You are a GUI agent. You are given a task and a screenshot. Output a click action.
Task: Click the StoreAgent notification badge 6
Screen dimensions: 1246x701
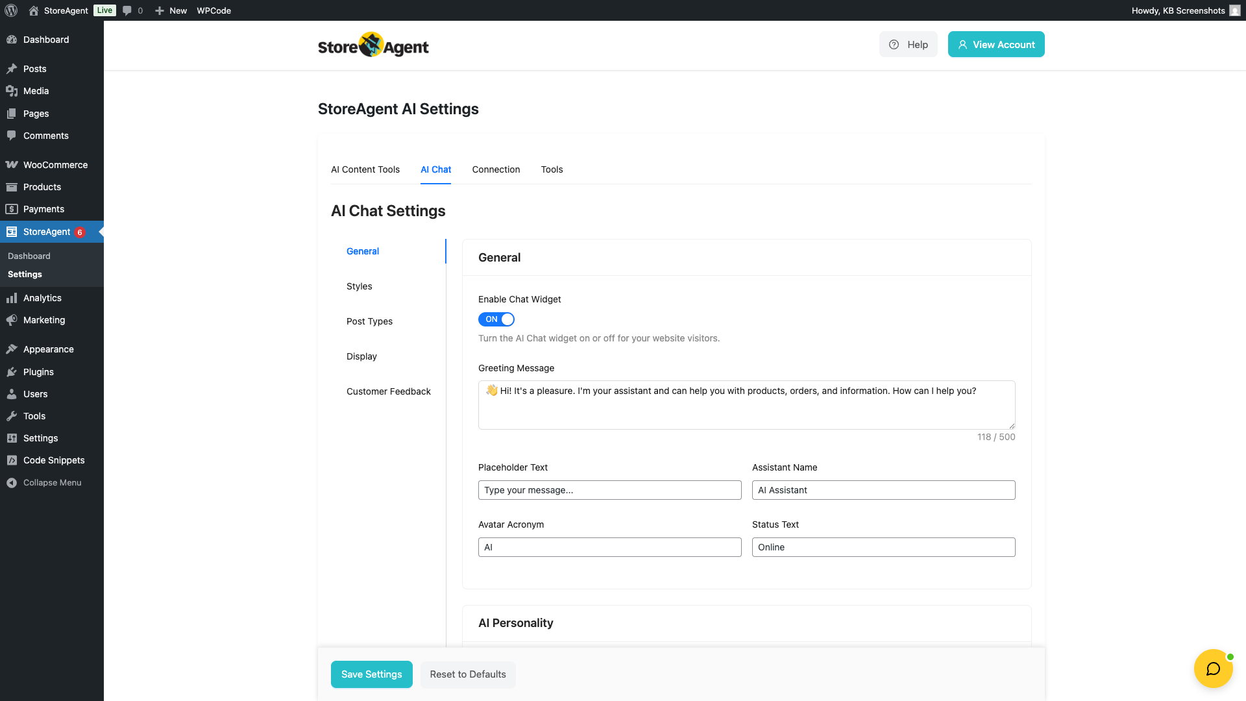80,232
